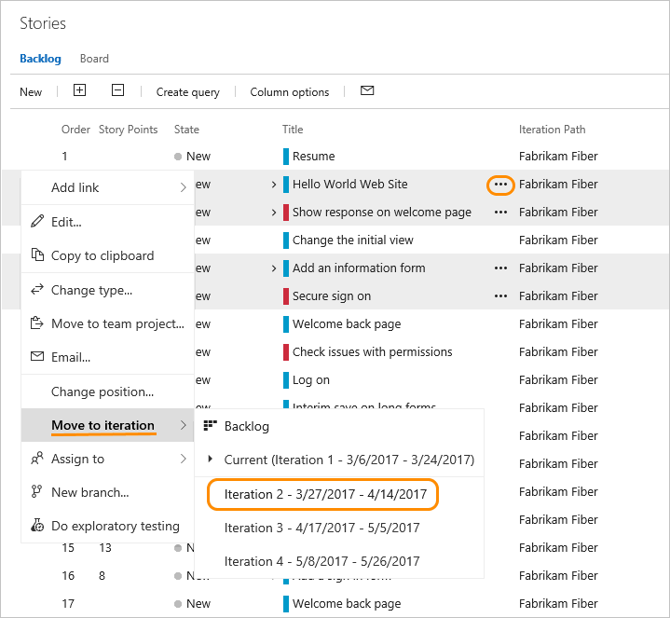Sort by the Story Points column header
670x618 pixels.
[129, 130]
